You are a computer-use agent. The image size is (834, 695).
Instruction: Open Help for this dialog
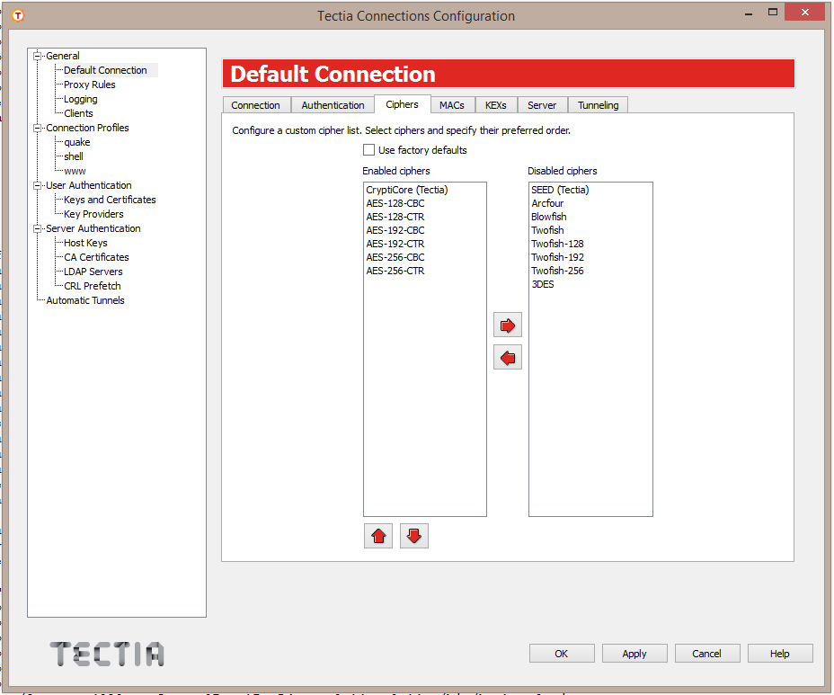coord(780,654)
